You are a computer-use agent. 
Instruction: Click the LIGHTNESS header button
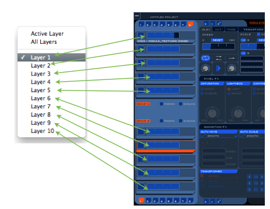(238, 83)
